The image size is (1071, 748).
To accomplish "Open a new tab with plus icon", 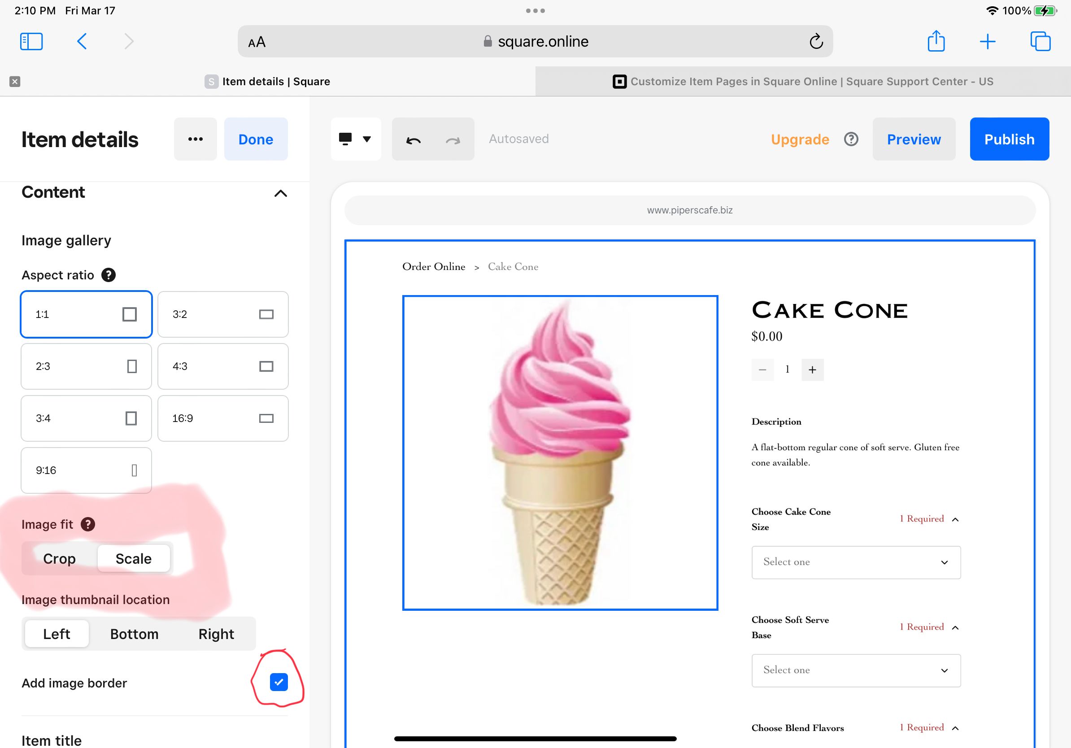I will 988,42.
